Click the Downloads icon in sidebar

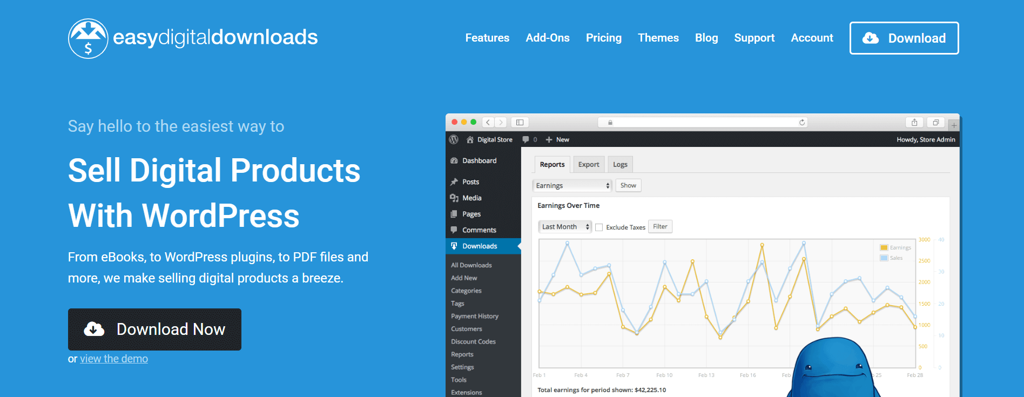454,246
